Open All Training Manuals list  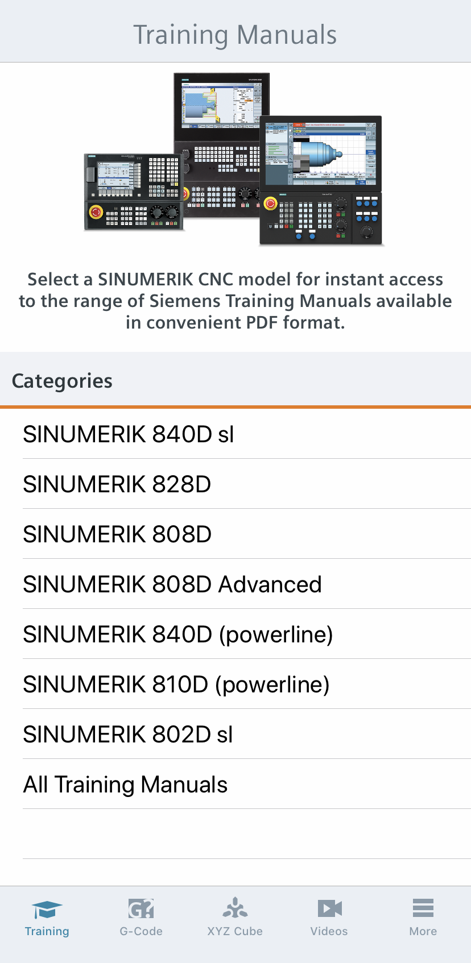coord(235,784)
